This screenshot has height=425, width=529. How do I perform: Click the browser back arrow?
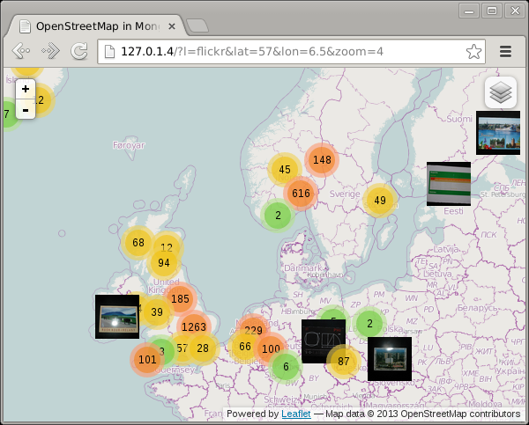[x=21, y=51]
